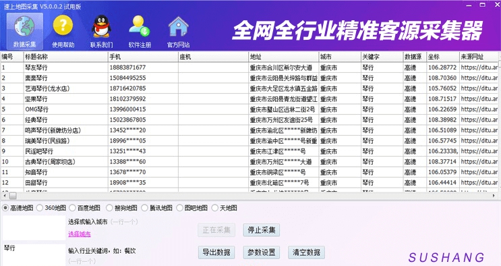Select row 鸣声琴行(新牌坊分店)

(x=249, y=130)
